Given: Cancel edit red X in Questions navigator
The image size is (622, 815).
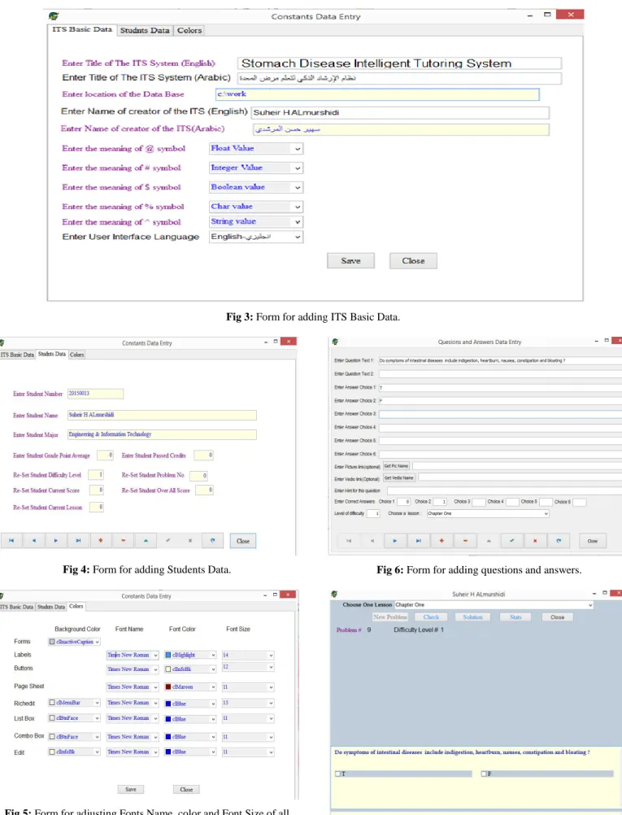Looking at the screenshot, I should point(535,541).
